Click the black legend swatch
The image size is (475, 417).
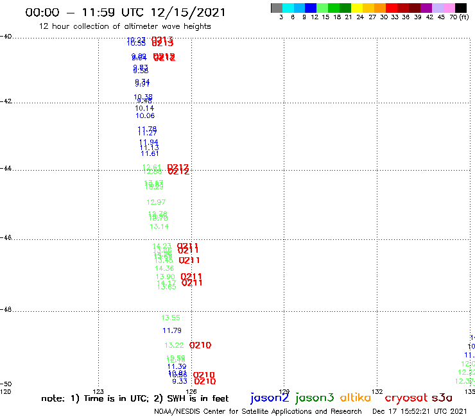click(x=461, y=8)
